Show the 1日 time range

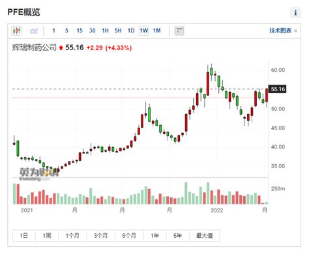24,236
